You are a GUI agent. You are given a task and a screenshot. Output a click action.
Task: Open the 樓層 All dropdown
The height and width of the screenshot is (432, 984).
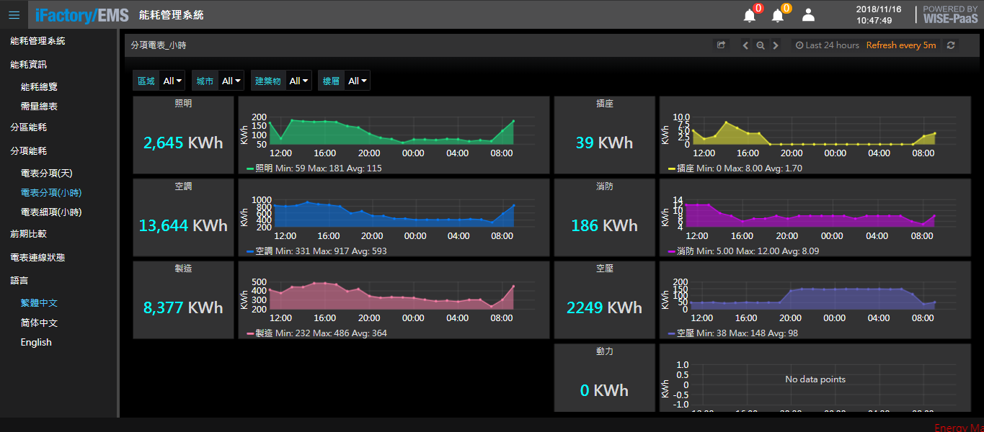pyautogui.click(x=357, y=81)
